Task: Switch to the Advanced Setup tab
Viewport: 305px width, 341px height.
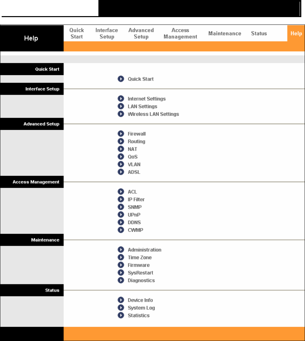Action: pyautogui.click(x=141, y=33)
